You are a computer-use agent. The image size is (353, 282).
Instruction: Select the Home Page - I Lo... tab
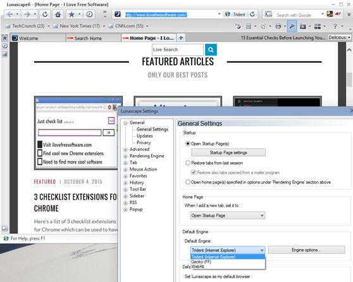point(149,38)
